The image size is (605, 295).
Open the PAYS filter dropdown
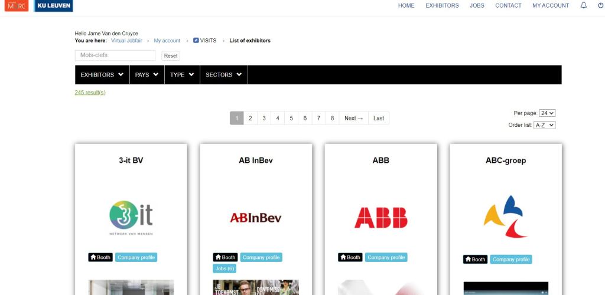tap(147, 75)
